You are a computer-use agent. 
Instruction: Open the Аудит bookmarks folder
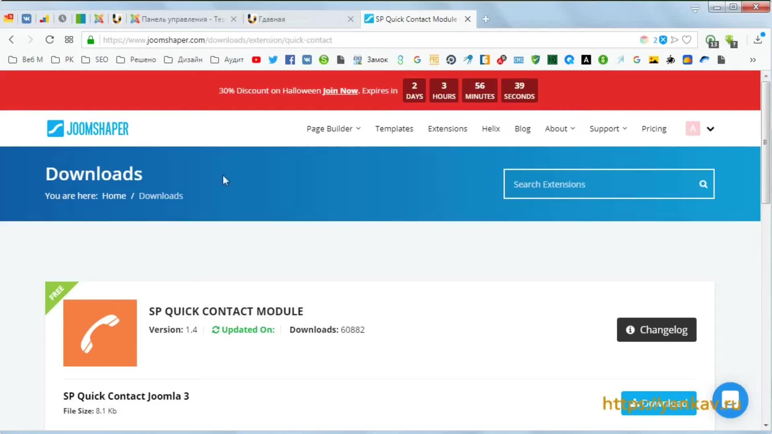tap(227, 60)
